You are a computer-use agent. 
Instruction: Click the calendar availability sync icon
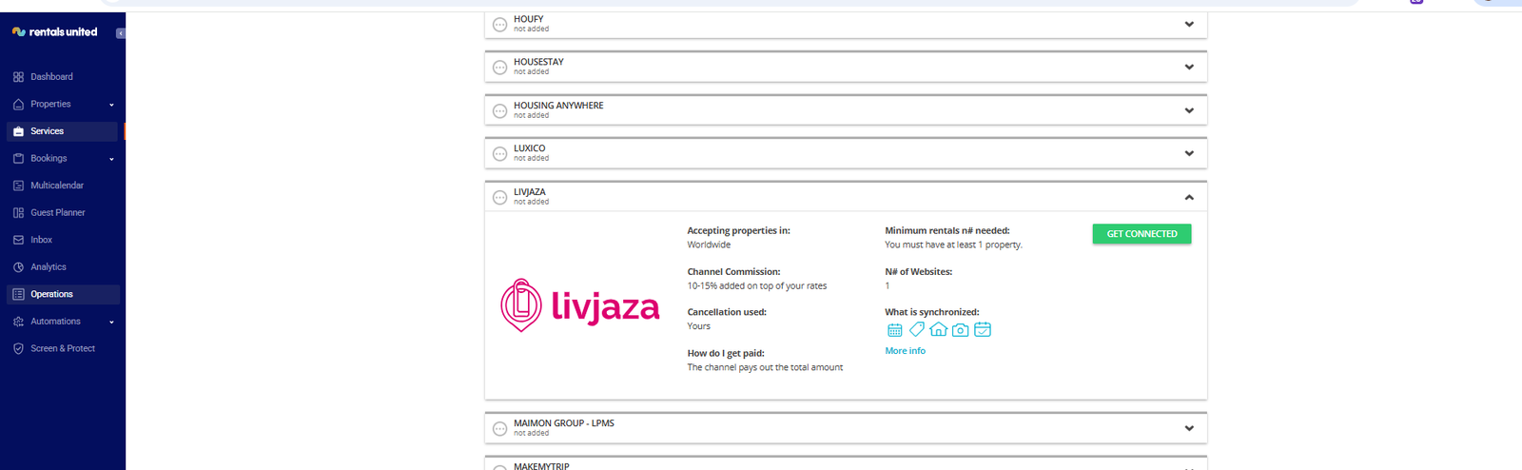pos(894,330)
